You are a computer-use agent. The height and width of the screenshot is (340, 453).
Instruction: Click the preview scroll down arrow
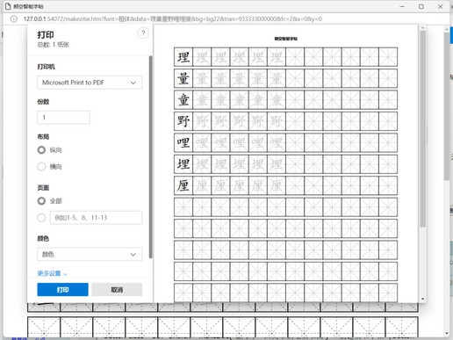coord(422,299)
